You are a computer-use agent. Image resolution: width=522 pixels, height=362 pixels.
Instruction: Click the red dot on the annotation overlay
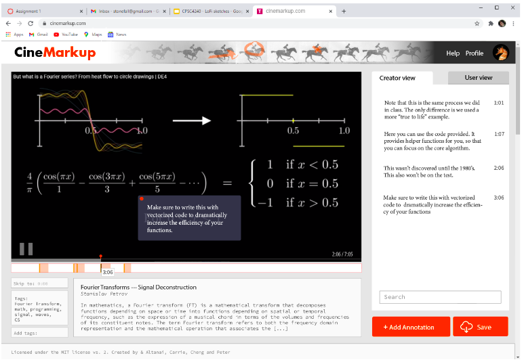pos(142,199)
